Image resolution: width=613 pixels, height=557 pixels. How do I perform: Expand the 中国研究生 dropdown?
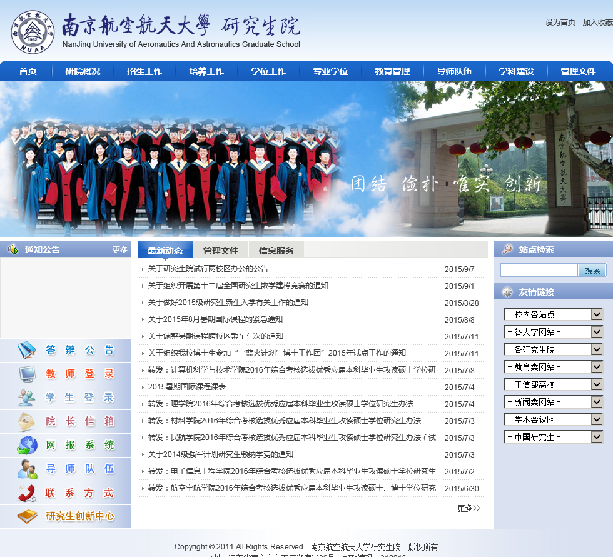coord(553,437)
